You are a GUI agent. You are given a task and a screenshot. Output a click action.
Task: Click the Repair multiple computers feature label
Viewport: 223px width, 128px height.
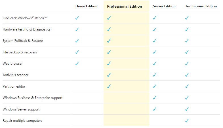pos(22,121)
